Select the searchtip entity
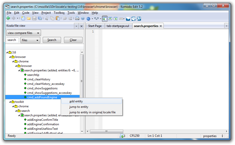The image size is (235, 145). (x=33, y=75)
